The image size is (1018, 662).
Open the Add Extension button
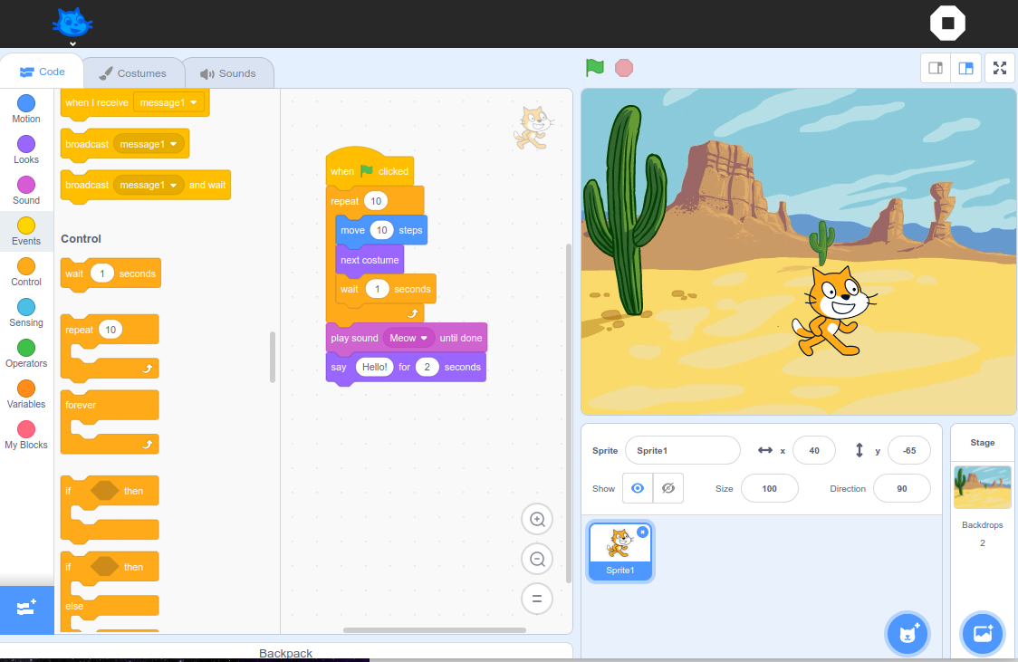tap(26, 609)
